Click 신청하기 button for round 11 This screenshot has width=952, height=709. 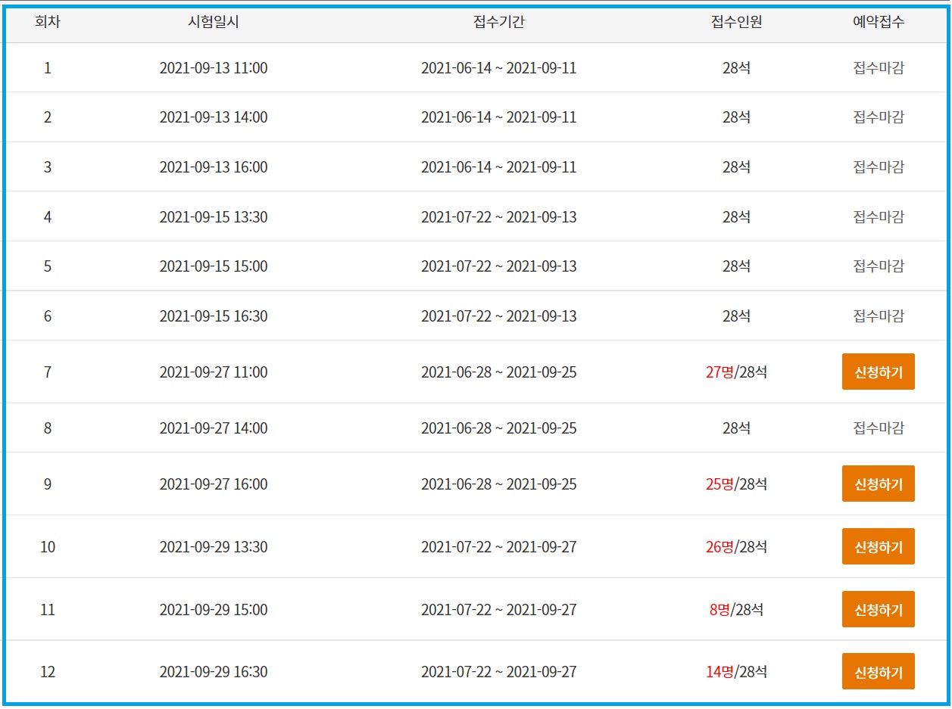click(x=878, y=609)
